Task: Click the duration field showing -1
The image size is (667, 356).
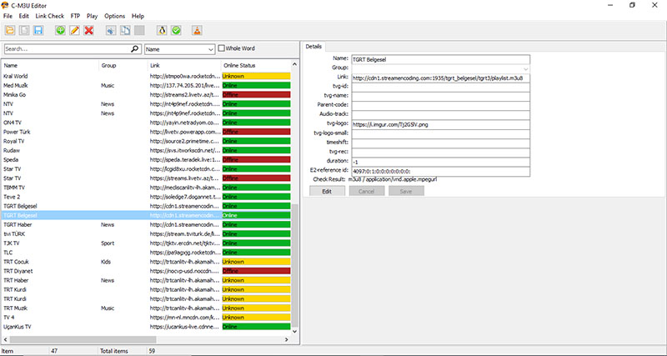Action: (441, 162)
